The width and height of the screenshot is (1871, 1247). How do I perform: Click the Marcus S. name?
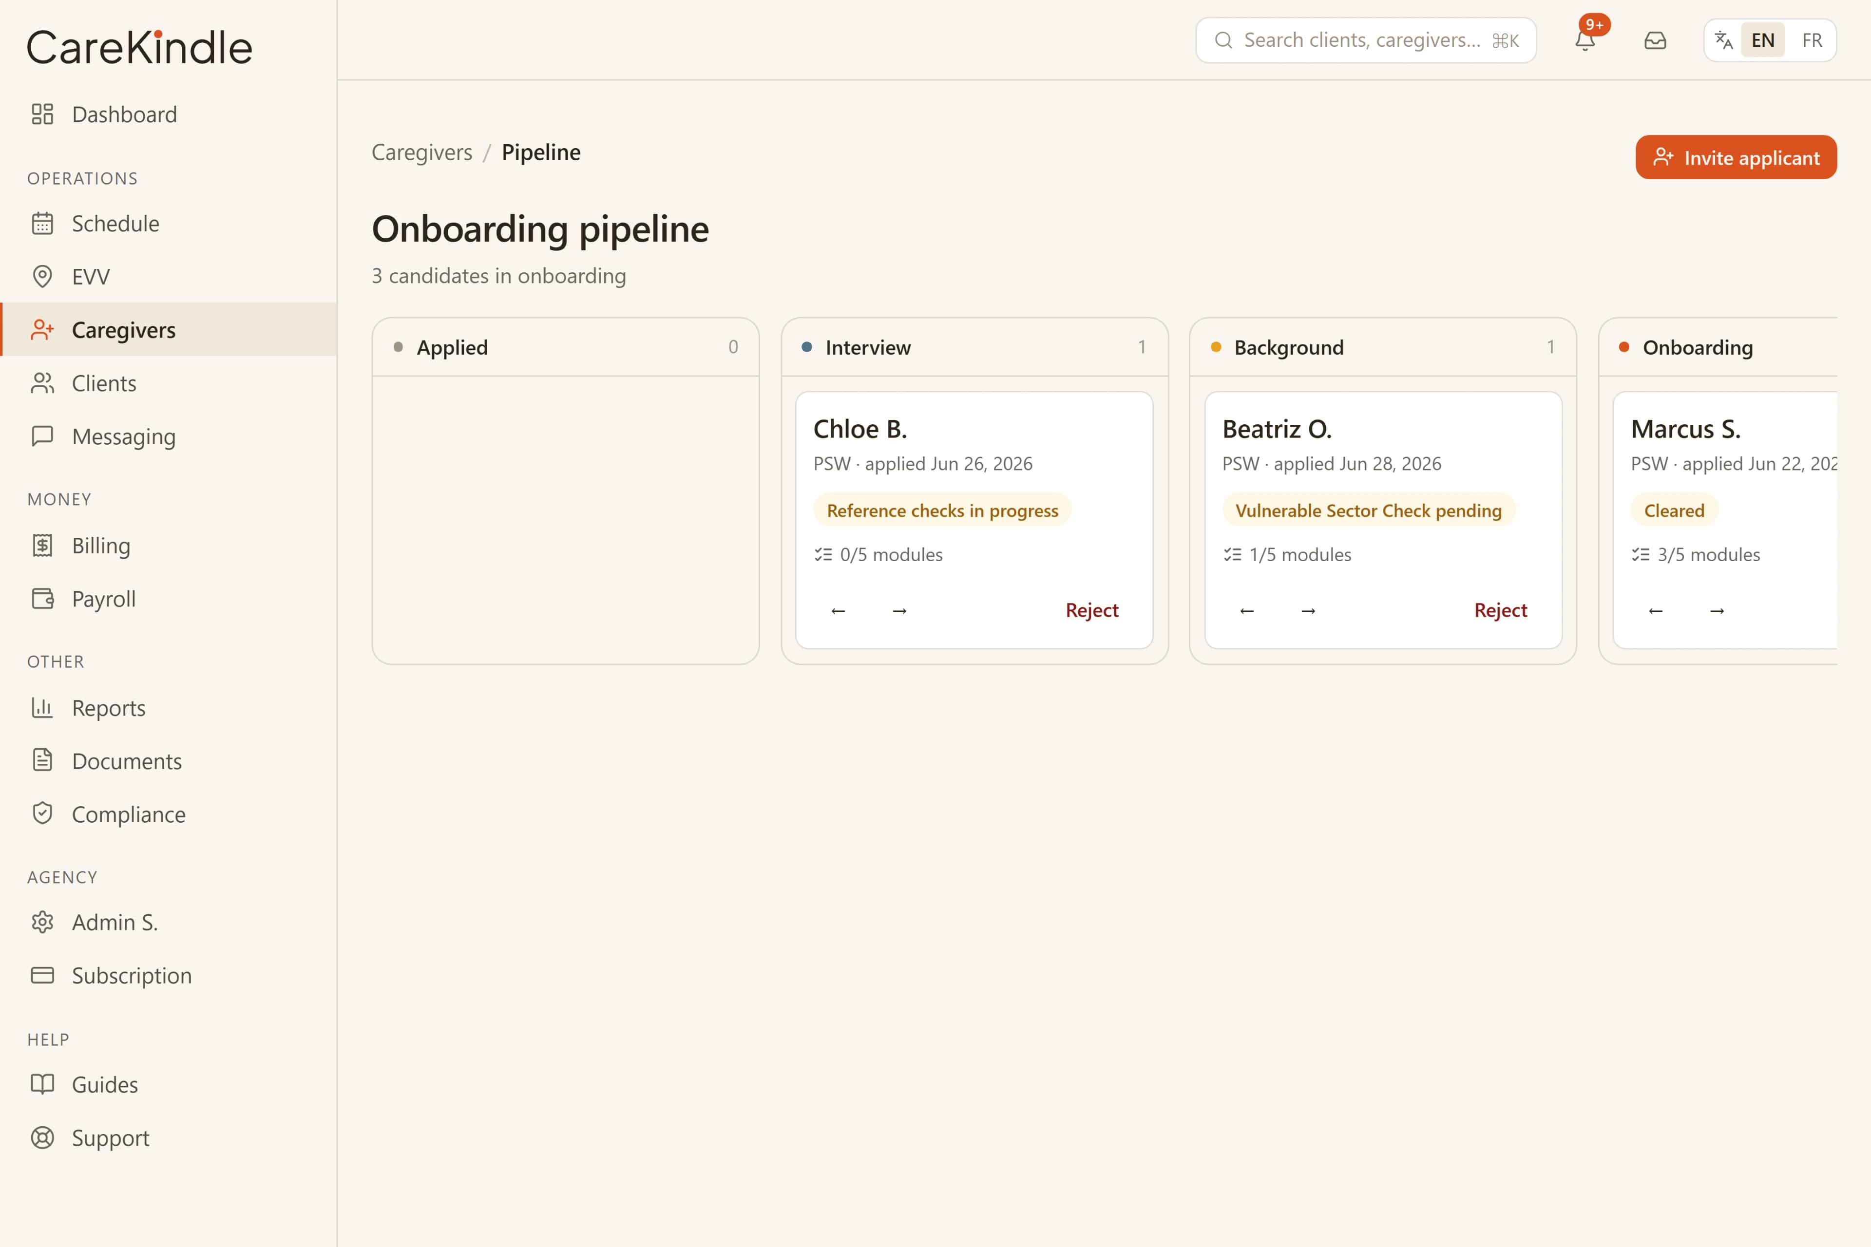[x=1686, y=430]
